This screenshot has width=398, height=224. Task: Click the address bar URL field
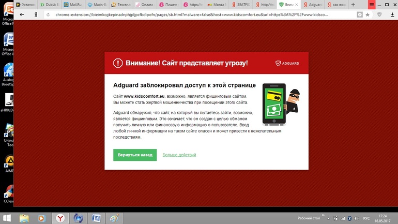pyautogui.click(x=196, y=15)
